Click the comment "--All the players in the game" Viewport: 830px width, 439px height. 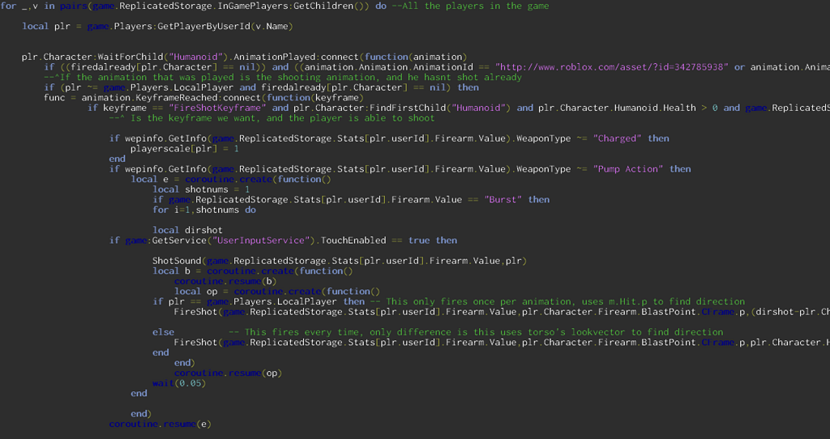point(471,6)
